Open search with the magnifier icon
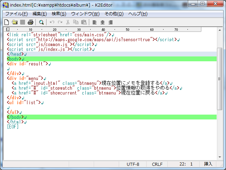The width and height of the screenshot is (226, 170). tap(41, 23)
